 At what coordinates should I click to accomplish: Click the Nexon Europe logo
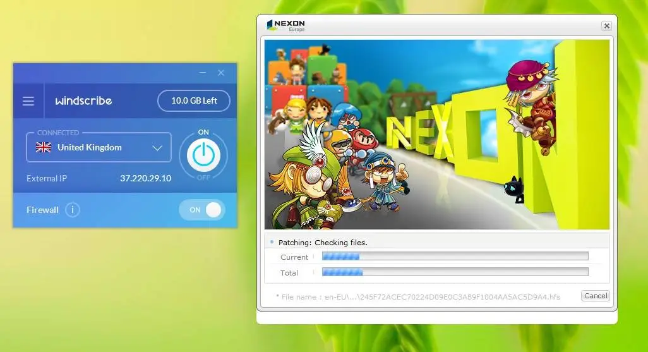pyautogui.click(x=286, y=26)
